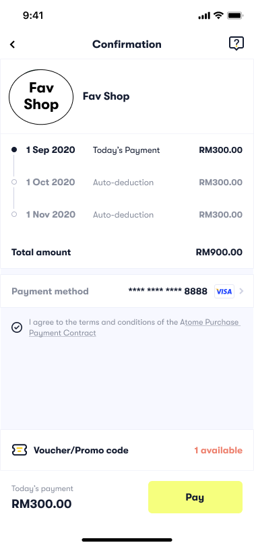Viewport: 254px width, 547px height.
Task: Select the 1 Sep 2020 filled timeline dot
Action: 14,150
